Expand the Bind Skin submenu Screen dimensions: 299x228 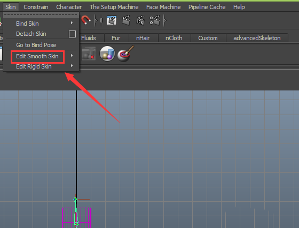[41, 24]
